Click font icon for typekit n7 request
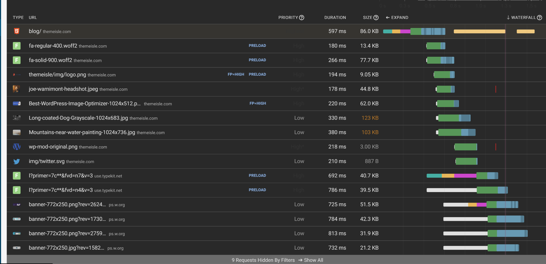The image size is (546, 264). coord(17,176)
